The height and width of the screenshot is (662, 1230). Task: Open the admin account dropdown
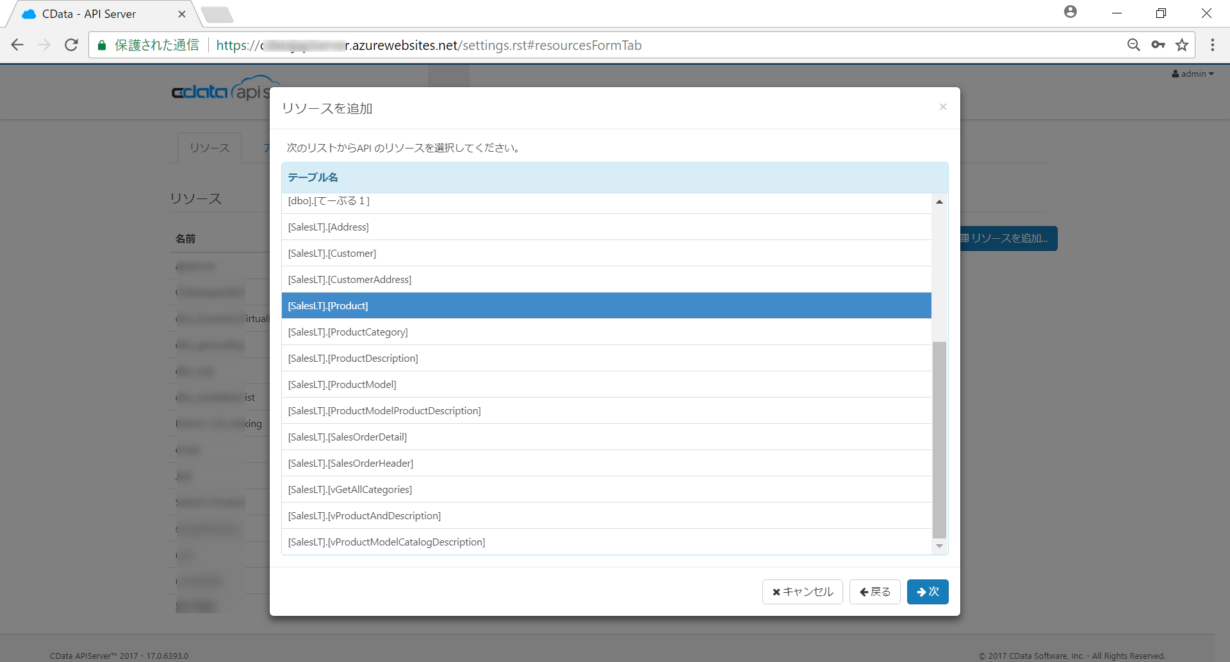click(1192, 74)
